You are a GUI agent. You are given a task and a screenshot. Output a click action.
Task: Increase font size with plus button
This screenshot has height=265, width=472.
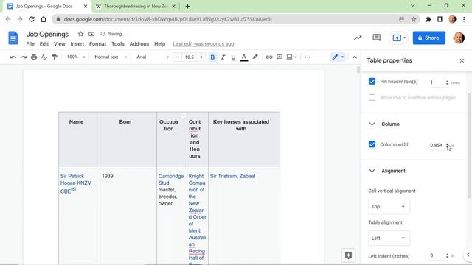tap(201, 57)
